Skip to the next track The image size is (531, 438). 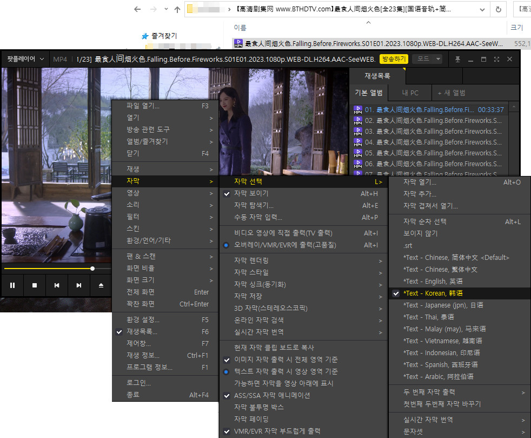pos(78,285)
